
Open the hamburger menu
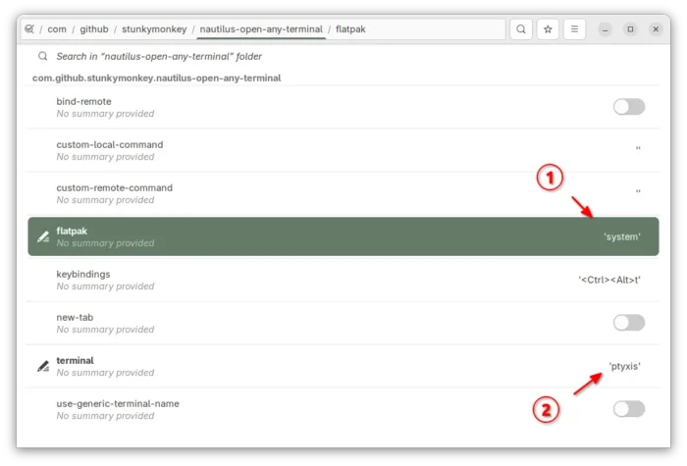tap(575, 29)
